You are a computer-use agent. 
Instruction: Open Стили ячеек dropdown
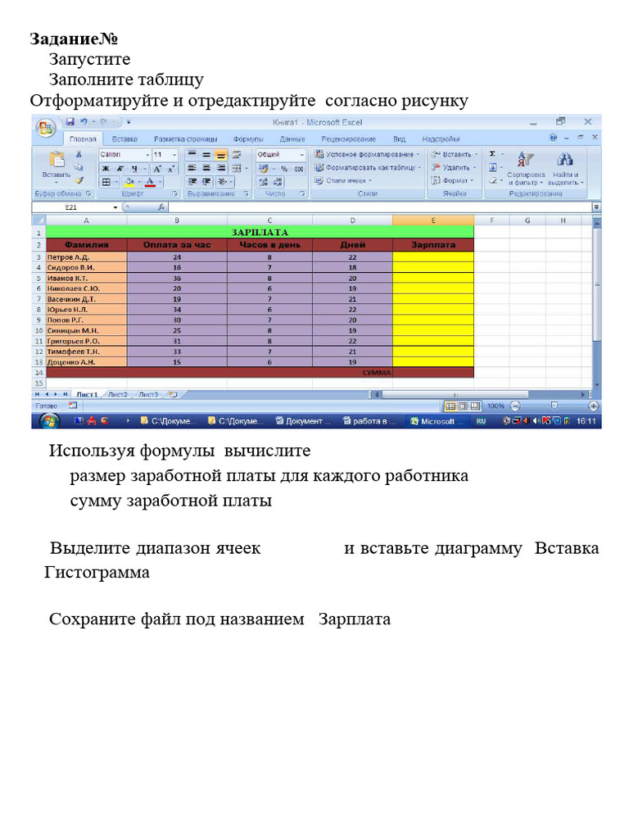click(343, 181)
